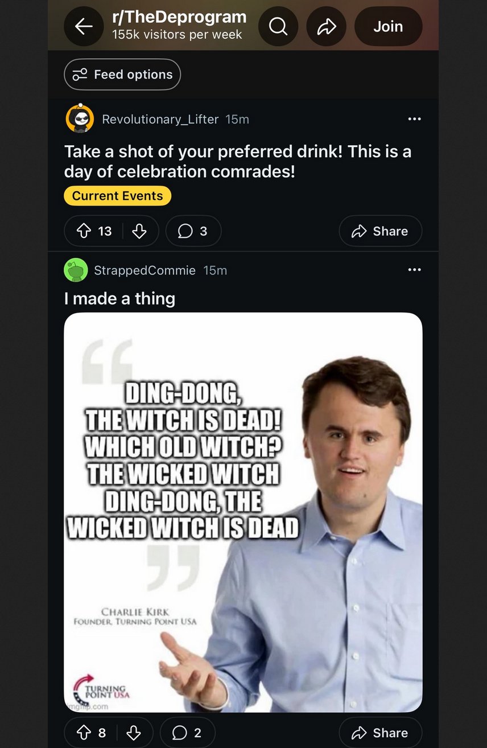Tap the back arrow icon
The width and height of the screenshot is (487, 748).
[83, 26]
